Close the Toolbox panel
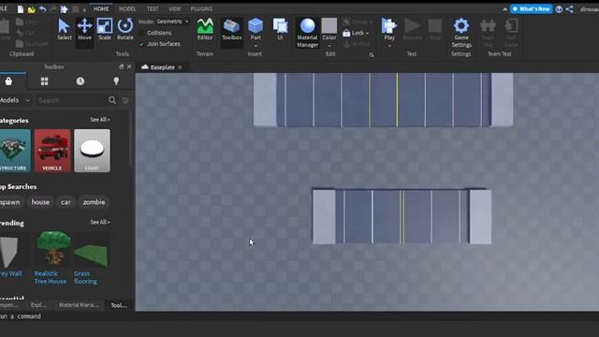The image size is (599, 337). (129, 66)
